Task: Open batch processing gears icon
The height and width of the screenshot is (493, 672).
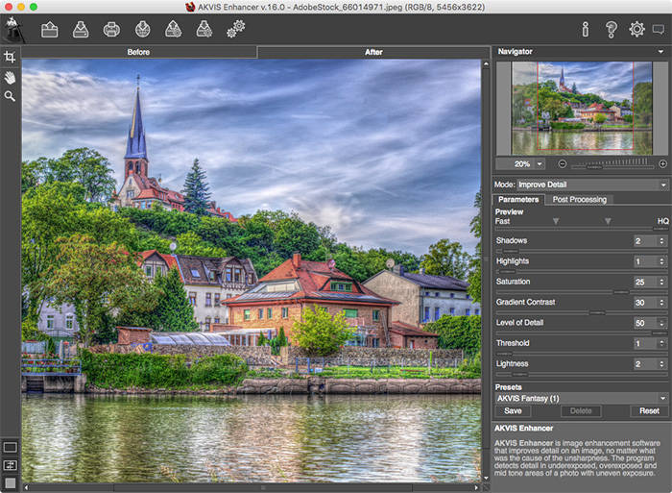Action: click(x=235, y=30)
